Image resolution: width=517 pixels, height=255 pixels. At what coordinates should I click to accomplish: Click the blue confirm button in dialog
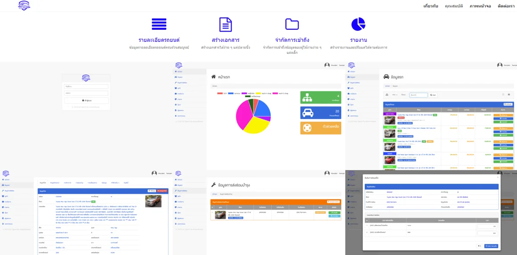pyautogui.click(x=491, y=246)
